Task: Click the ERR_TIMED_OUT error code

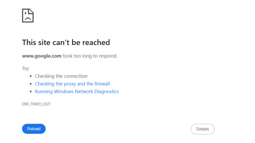Action: [x=36, y=104]
